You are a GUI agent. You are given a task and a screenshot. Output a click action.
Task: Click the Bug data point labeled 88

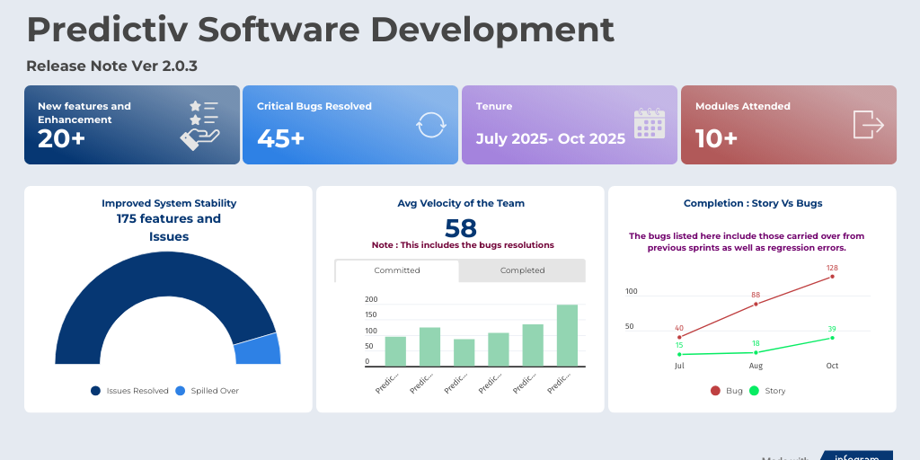(x=756, y=304)
